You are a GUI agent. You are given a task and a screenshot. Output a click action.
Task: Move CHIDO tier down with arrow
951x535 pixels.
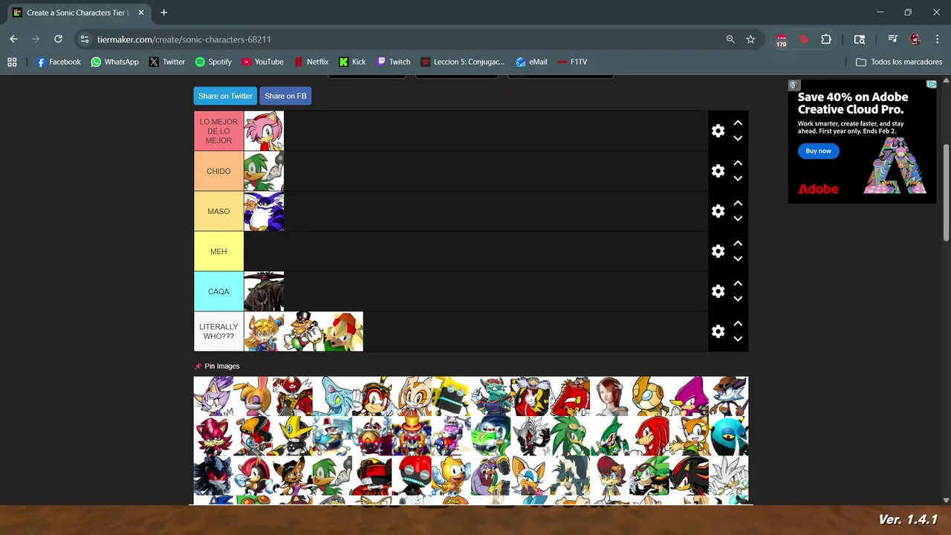tap(738, 178)
